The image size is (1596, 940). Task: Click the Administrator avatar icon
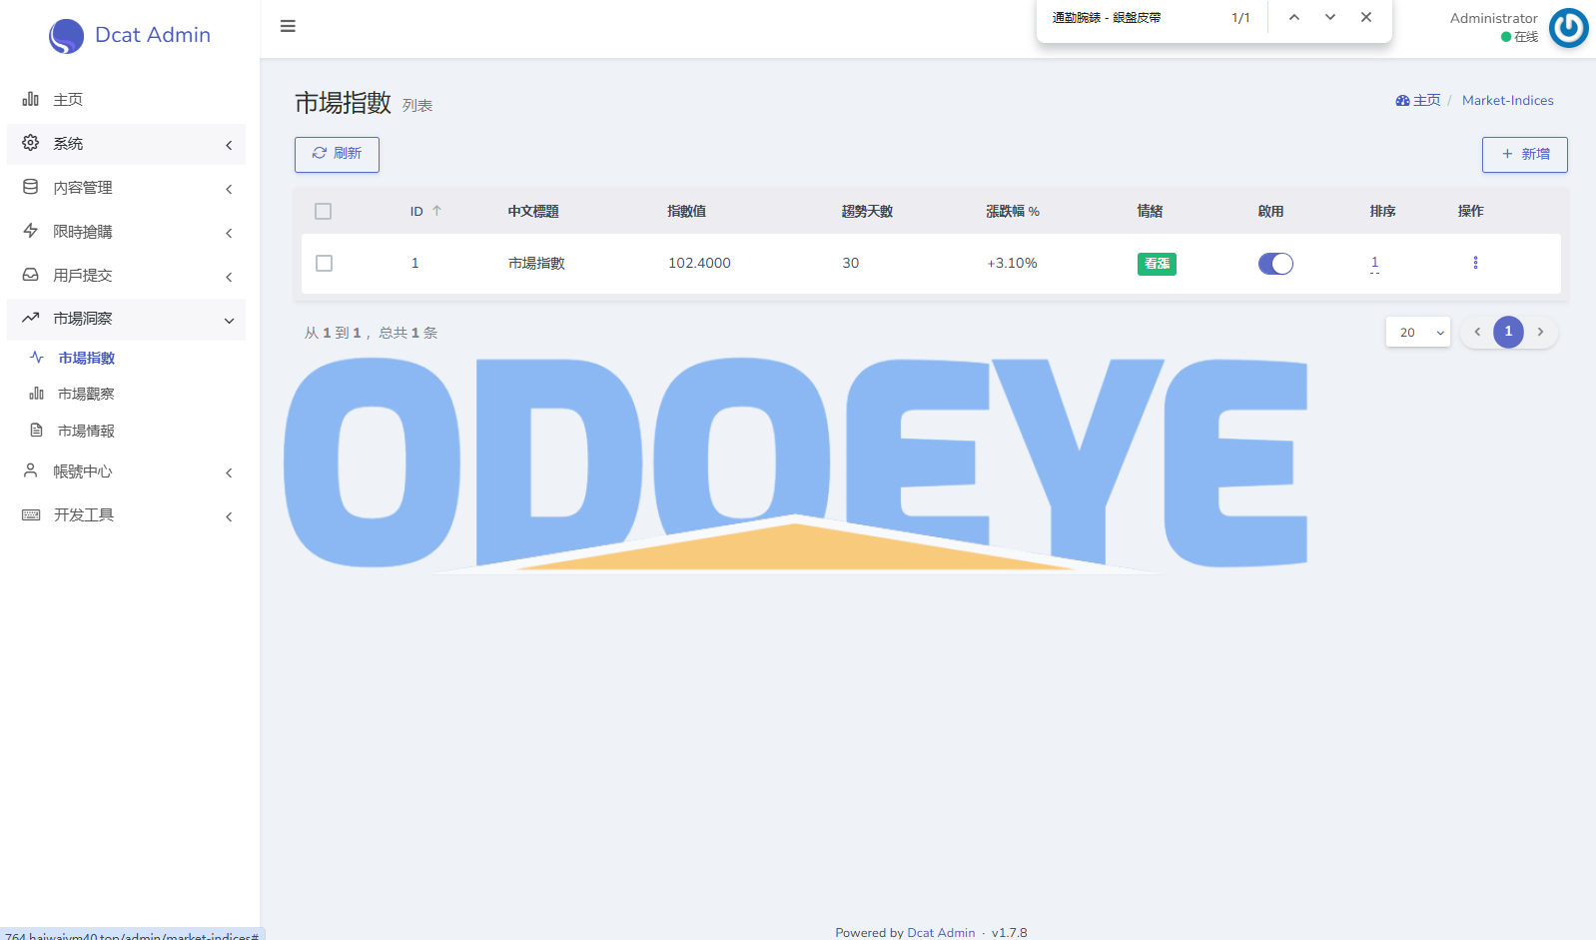(1568, 28)
